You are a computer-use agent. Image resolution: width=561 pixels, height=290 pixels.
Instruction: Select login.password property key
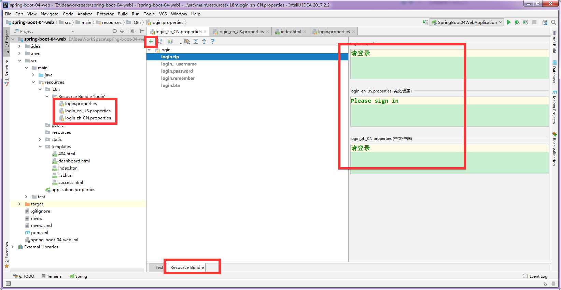point(177,71)
